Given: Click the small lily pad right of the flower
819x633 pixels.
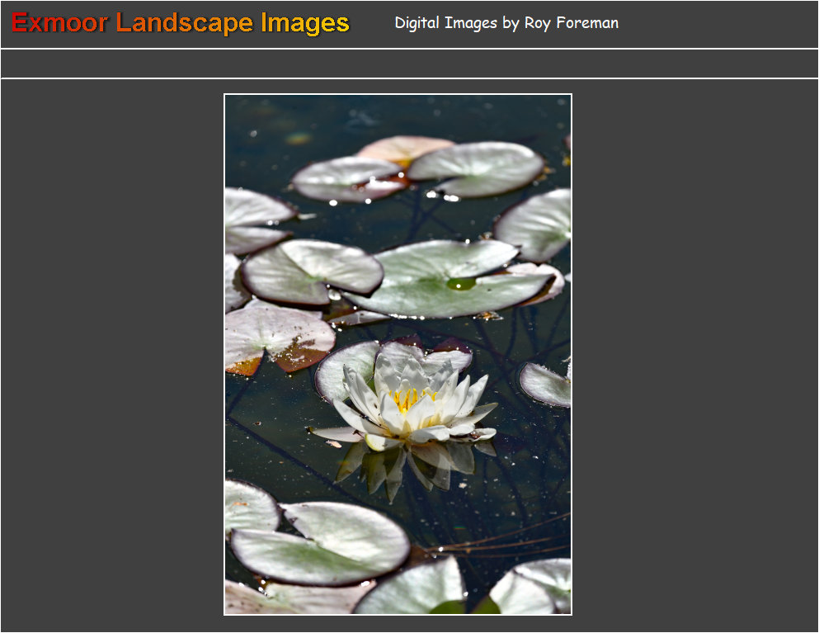Looking at the screenshot, I should [546, 385].
